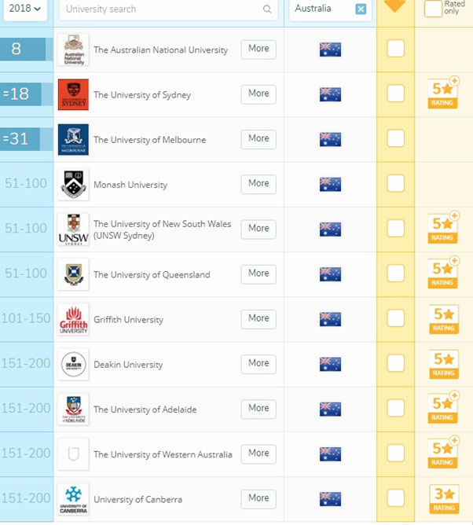
Task: Click More button for University of Queensland
Action: pyautogui.click(x=258, y=274)
